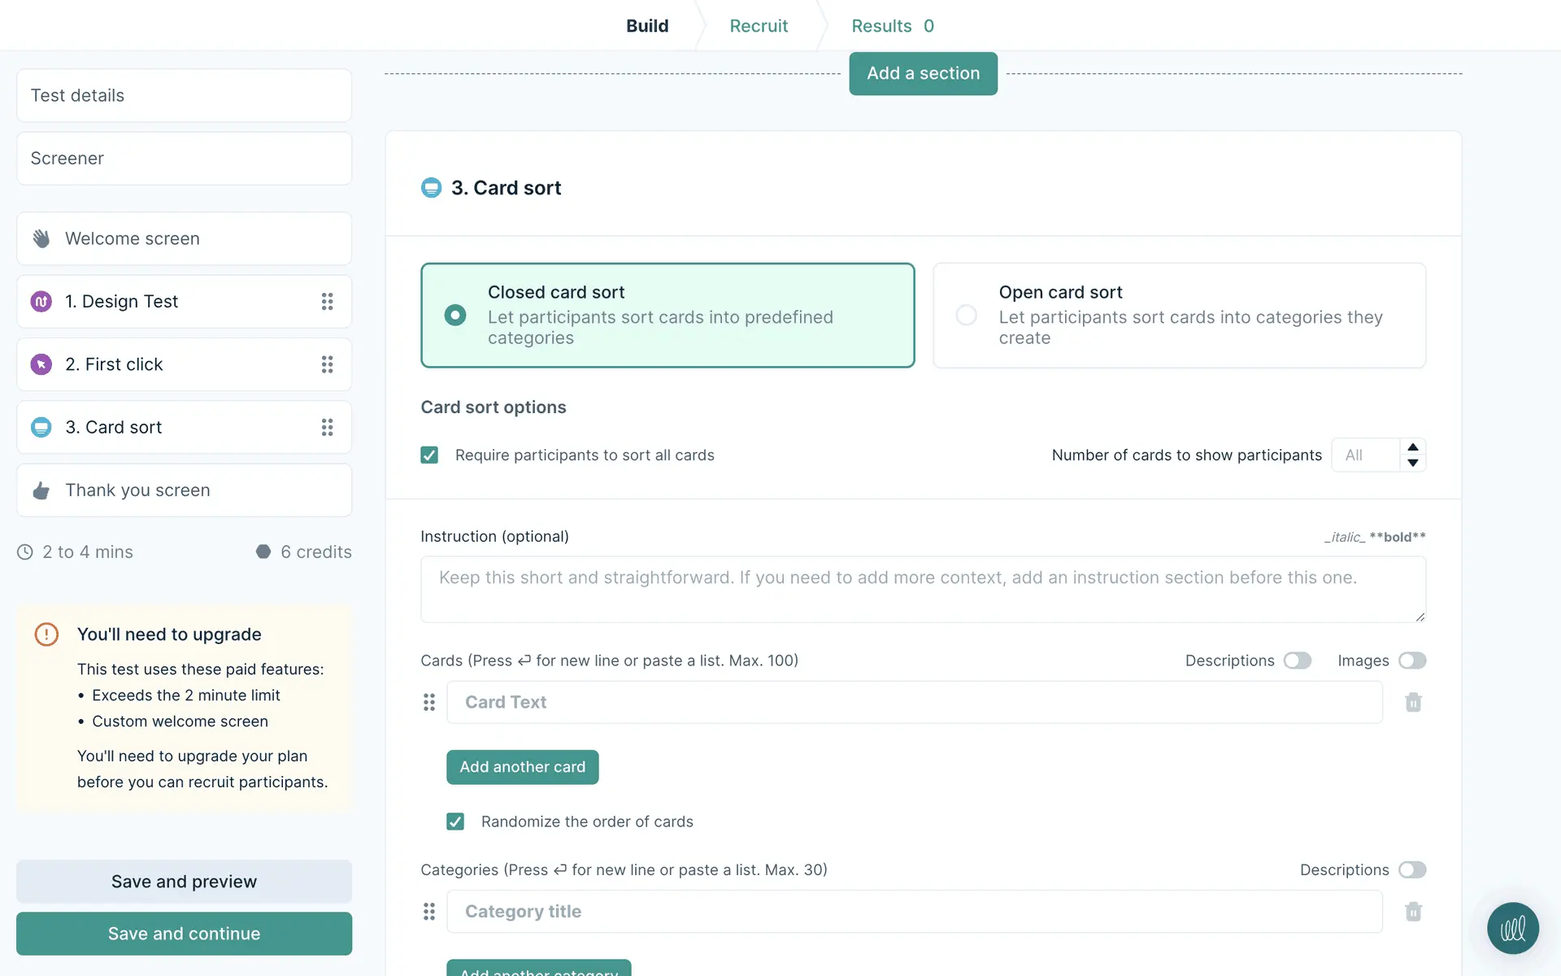Click drag handle next to Card Text field

429,702
